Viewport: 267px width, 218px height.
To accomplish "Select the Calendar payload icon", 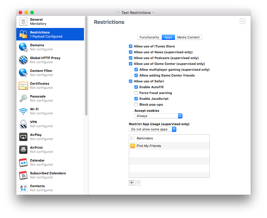I will click(23, 162).
